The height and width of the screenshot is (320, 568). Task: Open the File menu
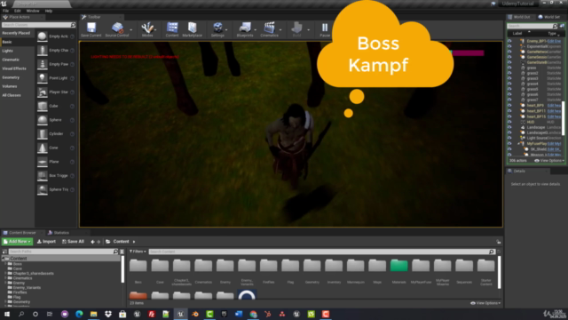5,11
